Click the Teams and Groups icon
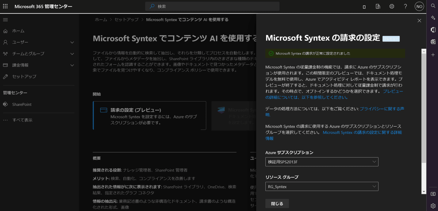 pyautogui.click(x=5, y=53)
